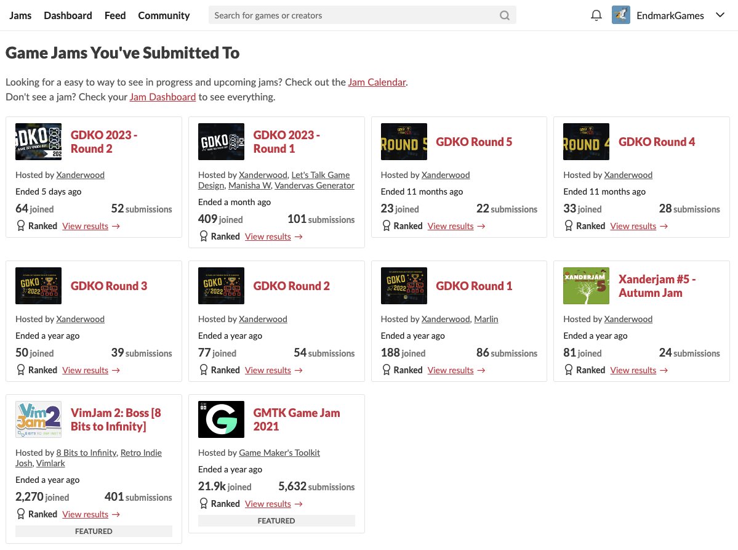Open Vimlark host link

click(50, 463)
